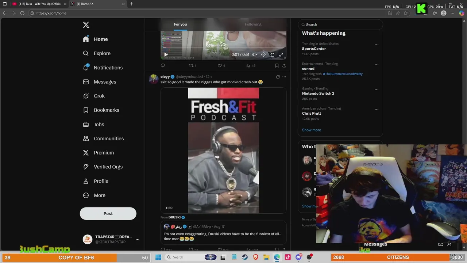Open Bookmarks in the sidebar

click(101, 110)
